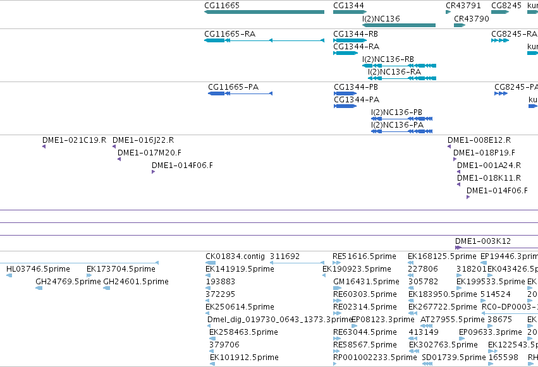Image resolution: width=538 pixels, height=367 pixels.
Task: Select the CR43790 gene arrow
Action: pos(460,25)
